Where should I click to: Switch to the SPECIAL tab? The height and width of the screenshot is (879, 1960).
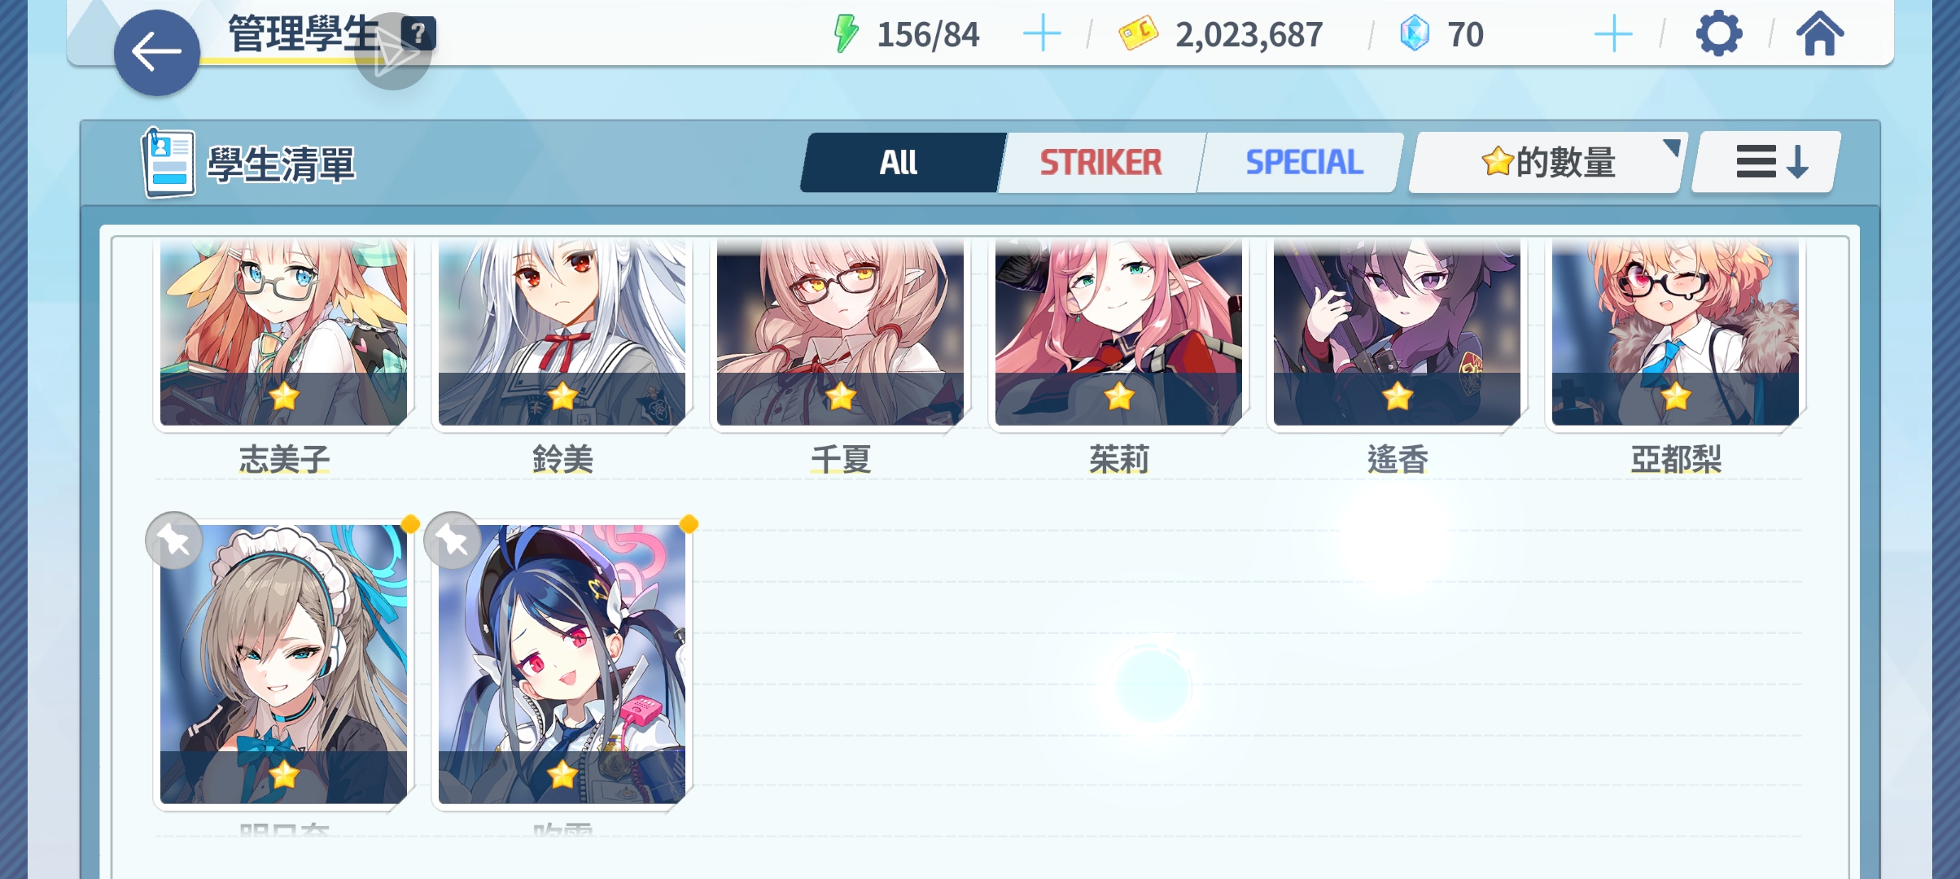pyautogui.click(x=1303, y=162)
